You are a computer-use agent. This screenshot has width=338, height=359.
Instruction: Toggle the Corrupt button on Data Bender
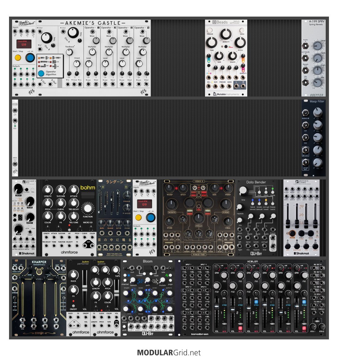266,204
